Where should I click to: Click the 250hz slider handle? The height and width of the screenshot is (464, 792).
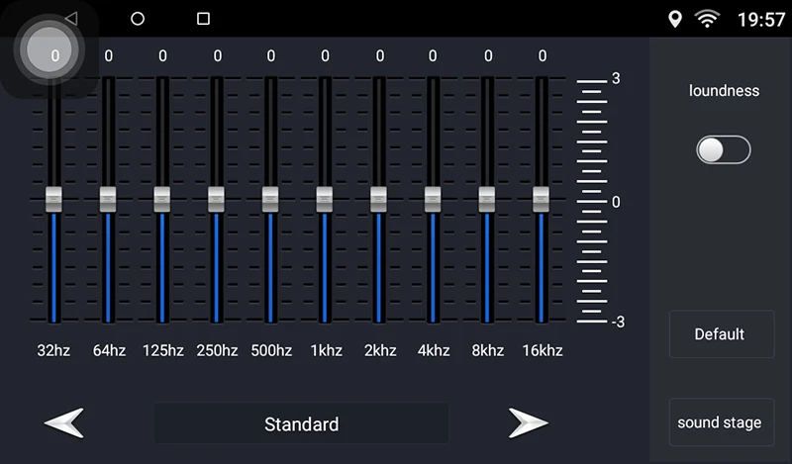216,200
